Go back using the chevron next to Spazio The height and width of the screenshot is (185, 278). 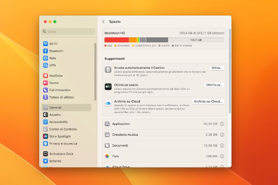(x=103, y=21)
